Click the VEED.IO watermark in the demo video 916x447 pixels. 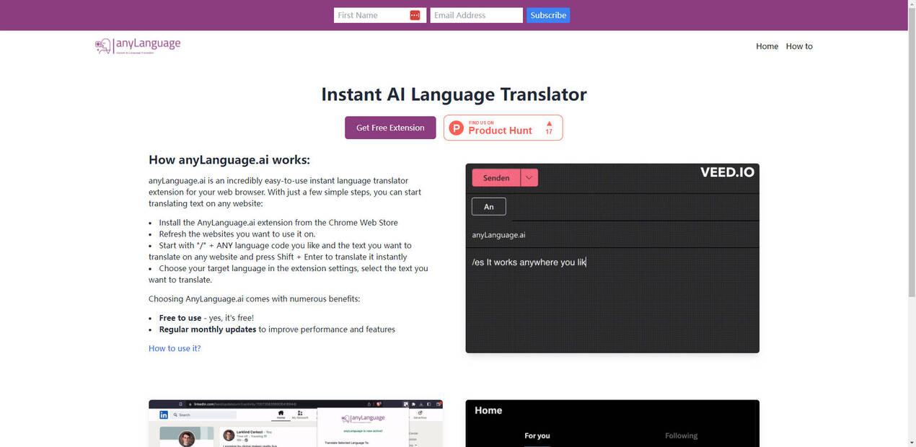pos(726,172)
